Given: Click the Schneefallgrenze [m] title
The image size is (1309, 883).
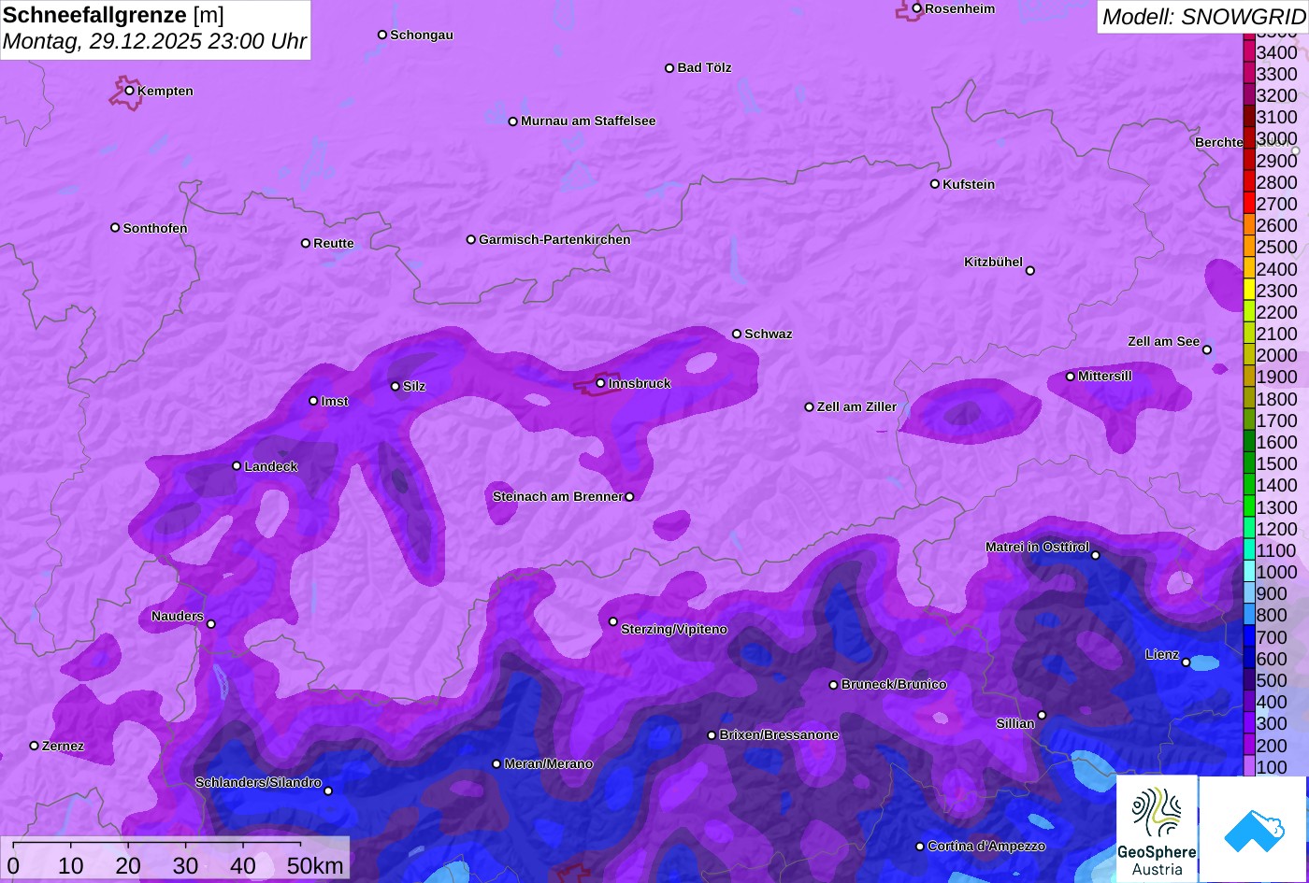Looking at the screenshot, I should point(114,15).
